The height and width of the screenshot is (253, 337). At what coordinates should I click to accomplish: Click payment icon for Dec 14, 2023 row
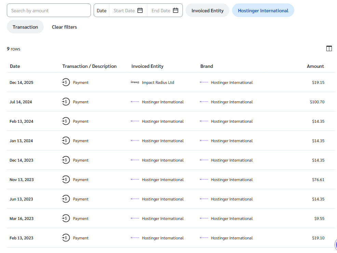66,160
